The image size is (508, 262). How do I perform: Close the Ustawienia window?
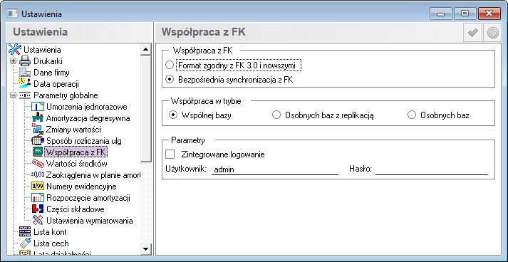pos(489,14)
